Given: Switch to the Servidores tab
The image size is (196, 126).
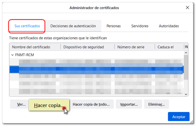Looking at the screenshot, I should pos(140,26).
